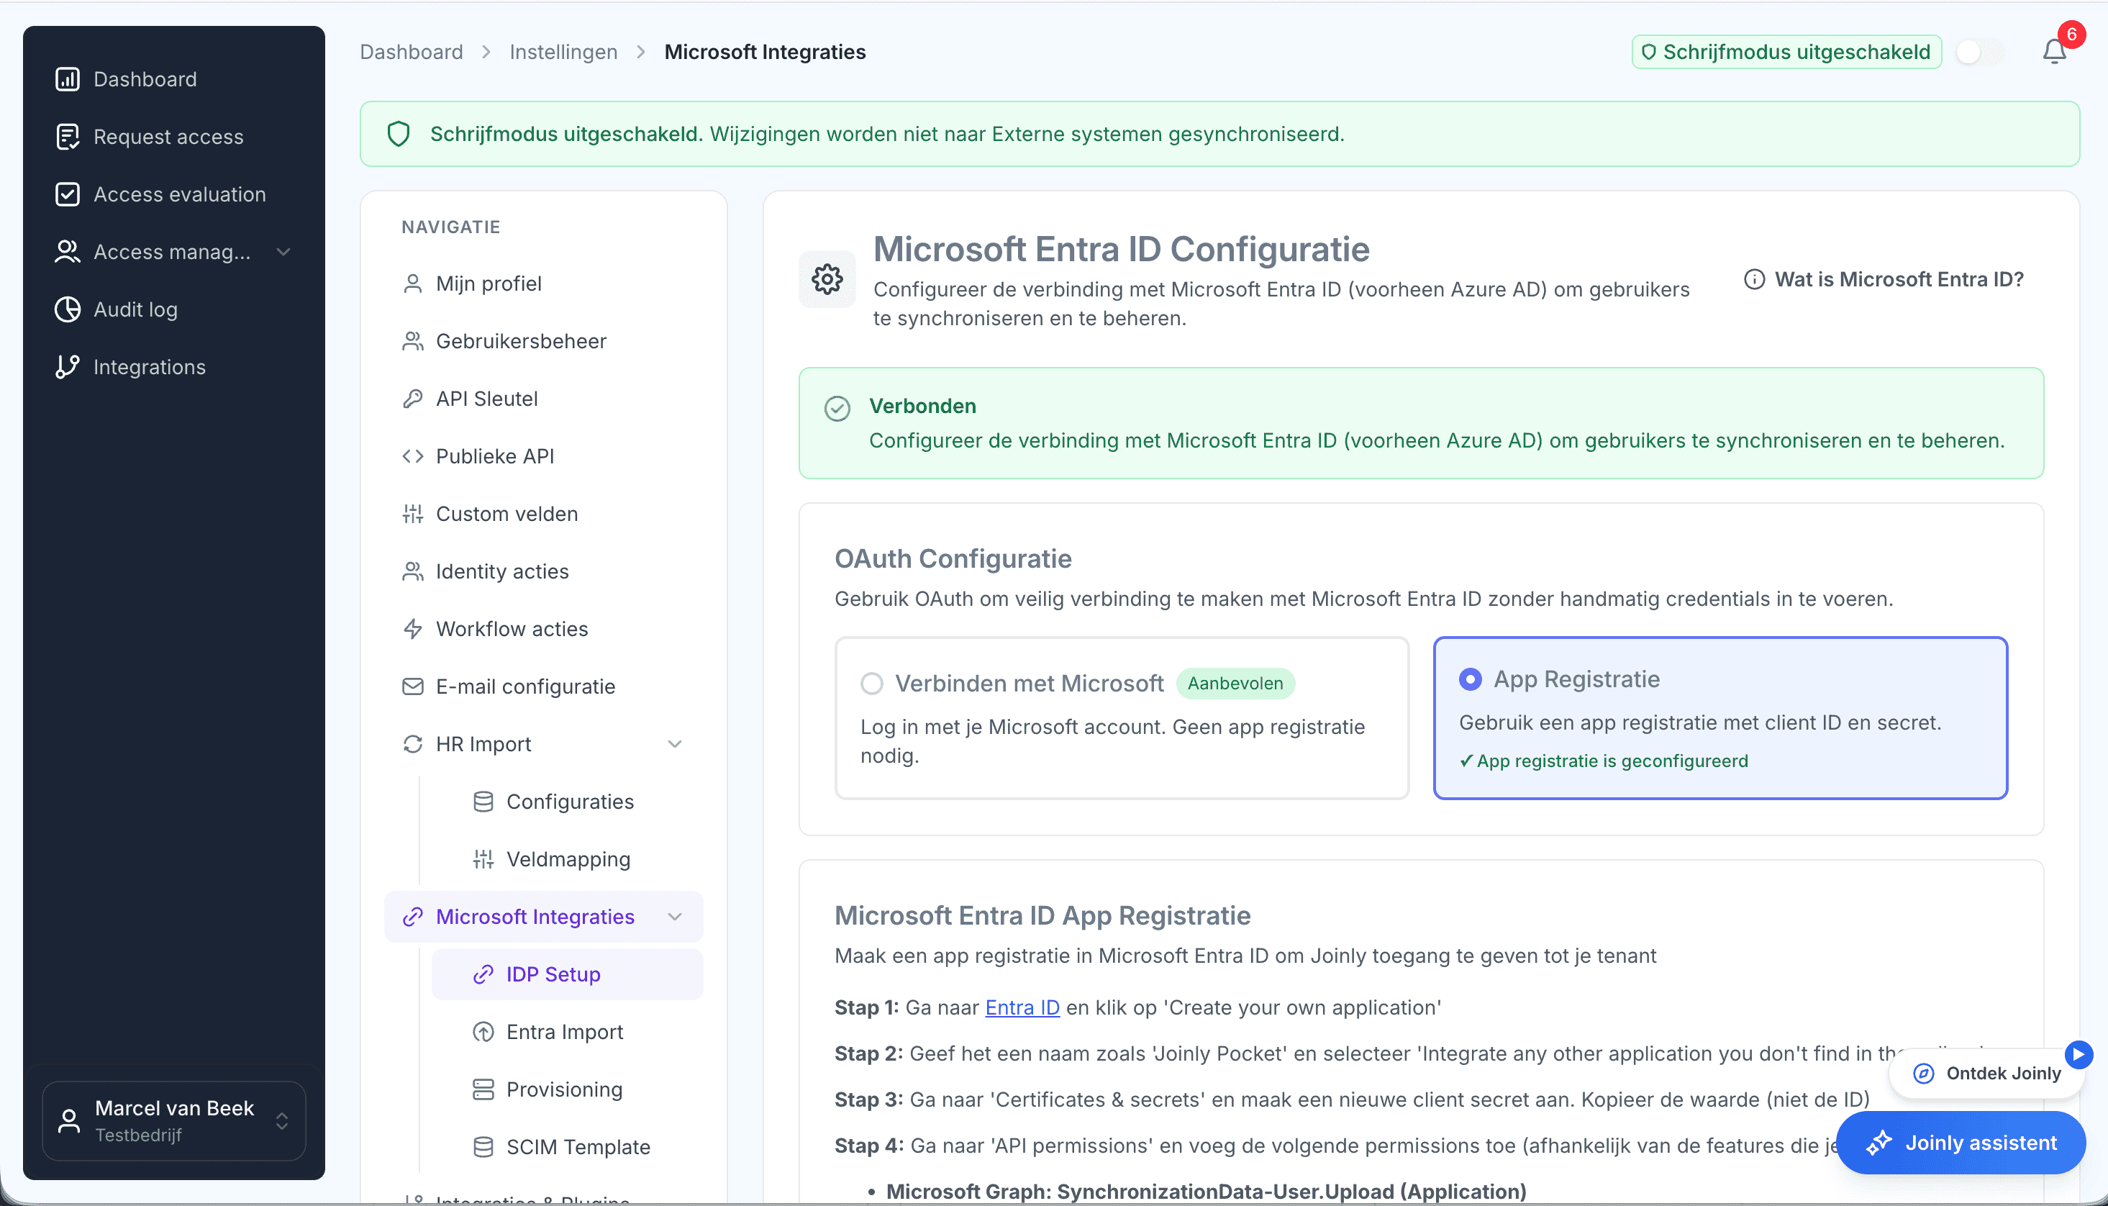Open the Entra ID link in Stap 1
This screenshot has width=2108, height=1206.
[x=1022, y=1008]
